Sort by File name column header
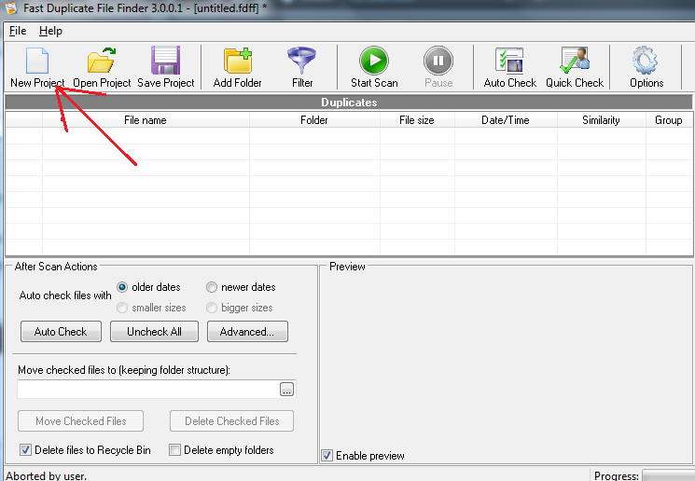The image size is (695, 481). (146, 120)
